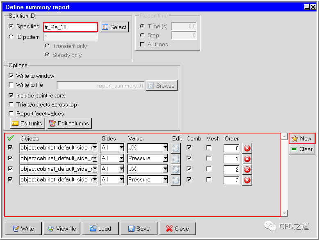This screenshot has width=319, height=240.
Task: Enable Mesh checkbox in Order 2 row
Action: (209, 169)
